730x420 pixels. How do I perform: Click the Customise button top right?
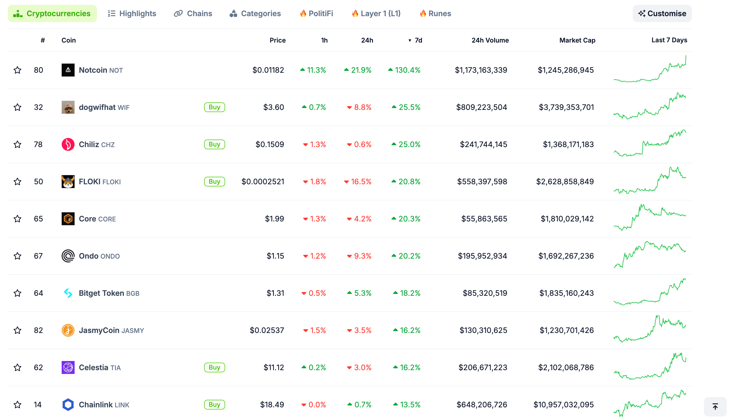[x=662, y=13]
